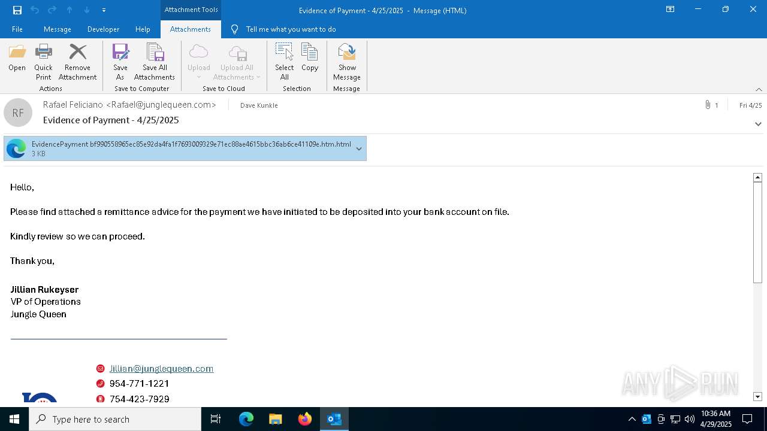This screenshot has width=767, height=431.
Task: Click recipient Dave Kunkle
Action: pos(259,105)
